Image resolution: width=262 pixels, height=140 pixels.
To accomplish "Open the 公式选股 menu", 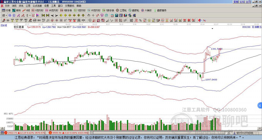I will pos(37,6).
